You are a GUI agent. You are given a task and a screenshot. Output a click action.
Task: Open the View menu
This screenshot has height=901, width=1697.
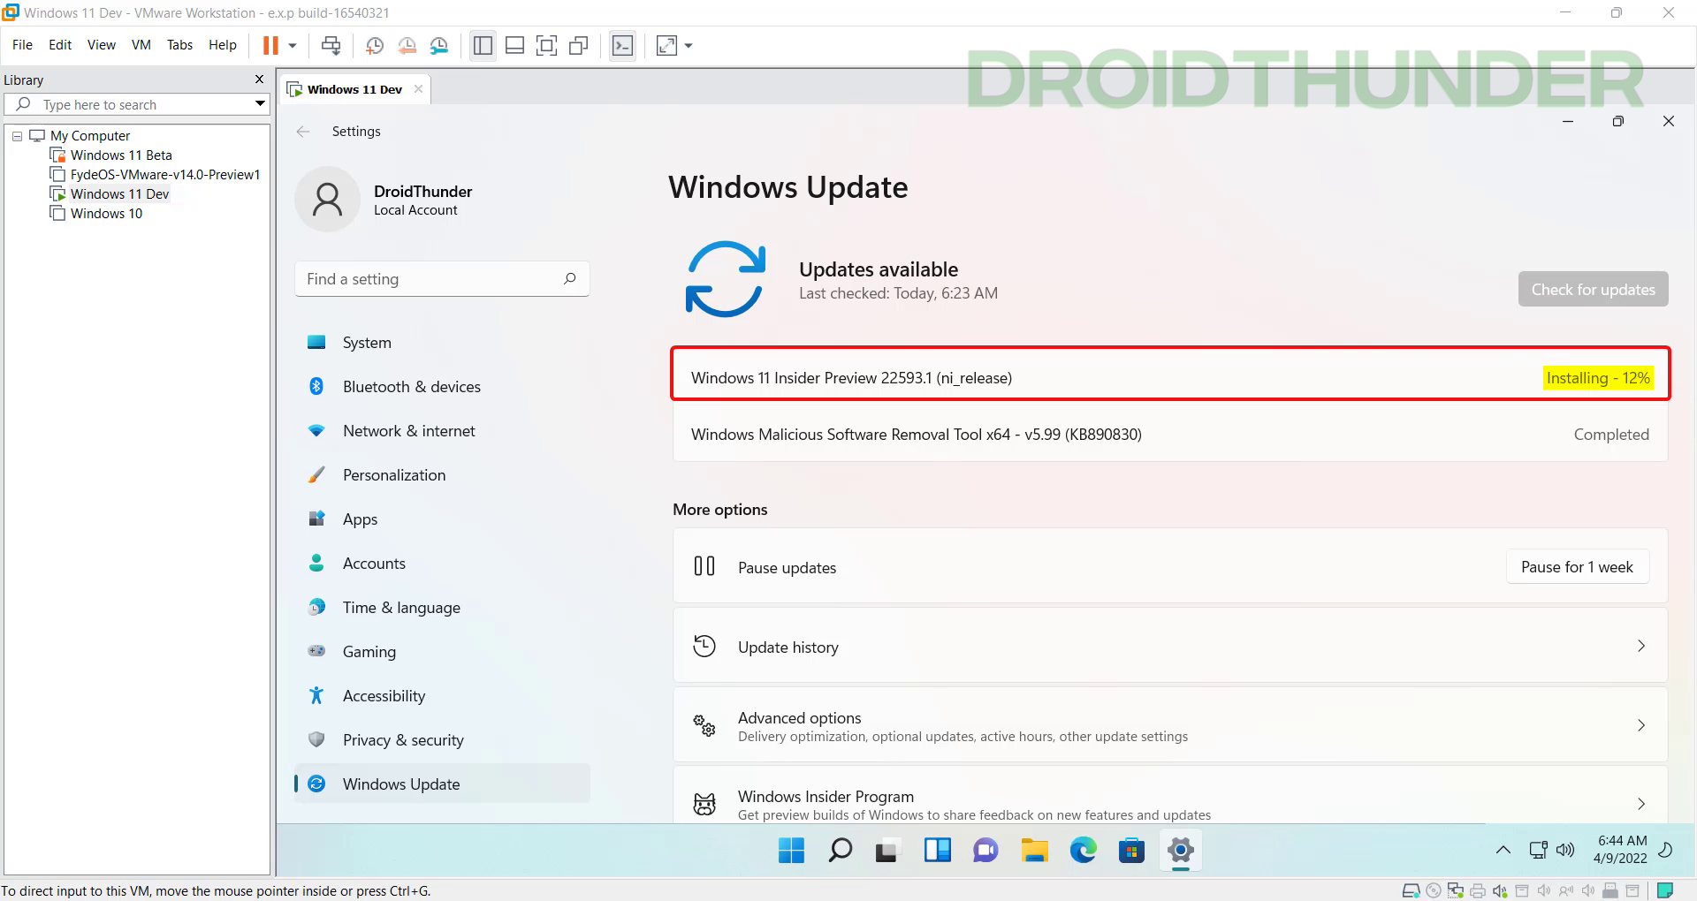pyautogui.click(x=101, y=45)
